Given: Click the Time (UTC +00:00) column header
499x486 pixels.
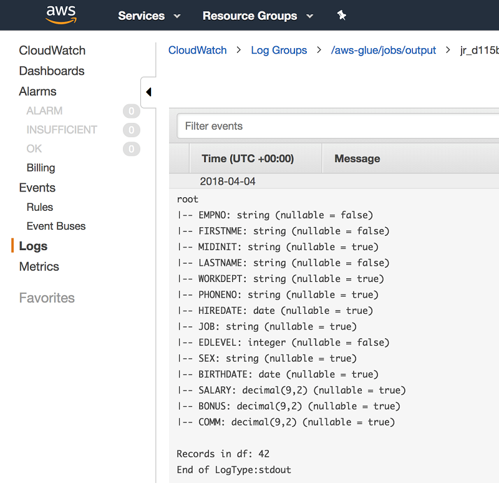Looking at the screenshot, I should [248, 158].
